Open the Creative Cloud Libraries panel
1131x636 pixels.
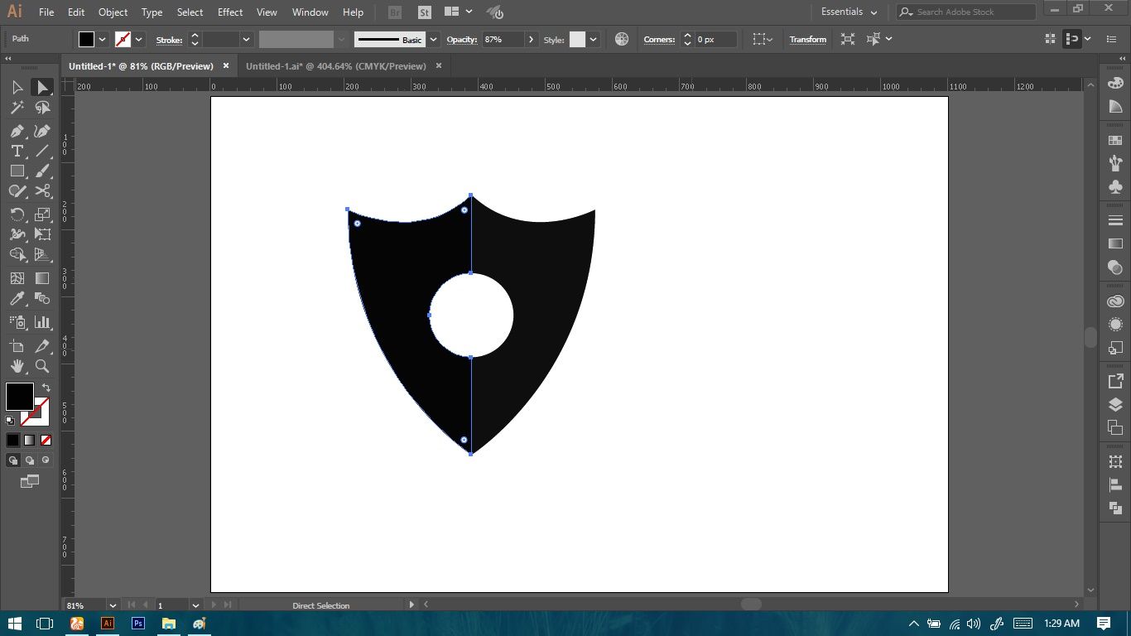click(x=1115, y=301)
